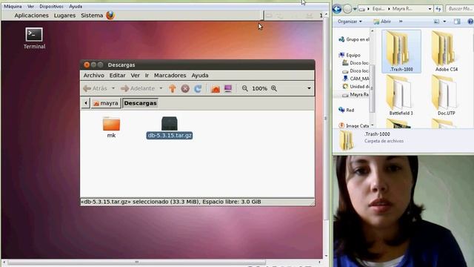
Task: Go to home folder via toolbar icon
Action: (216, 88)
